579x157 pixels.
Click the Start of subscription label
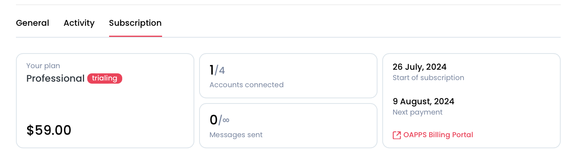[x=428, y=78]
